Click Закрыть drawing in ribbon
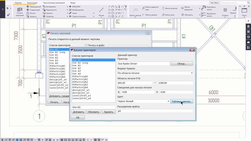The height and width of the screenshot is (141, 251). 31,16
